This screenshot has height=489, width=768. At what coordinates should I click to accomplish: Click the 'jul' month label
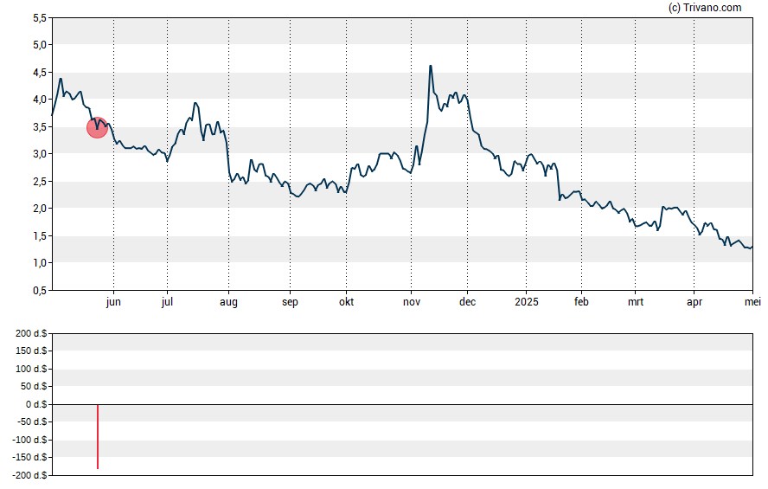(167, 302)
